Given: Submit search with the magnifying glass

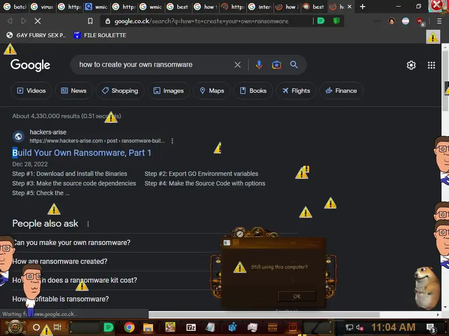Looking at the screenshot, I should coord(294,65).
